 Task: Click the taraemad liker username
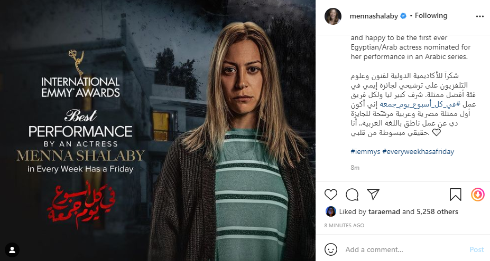click(384, 211)
